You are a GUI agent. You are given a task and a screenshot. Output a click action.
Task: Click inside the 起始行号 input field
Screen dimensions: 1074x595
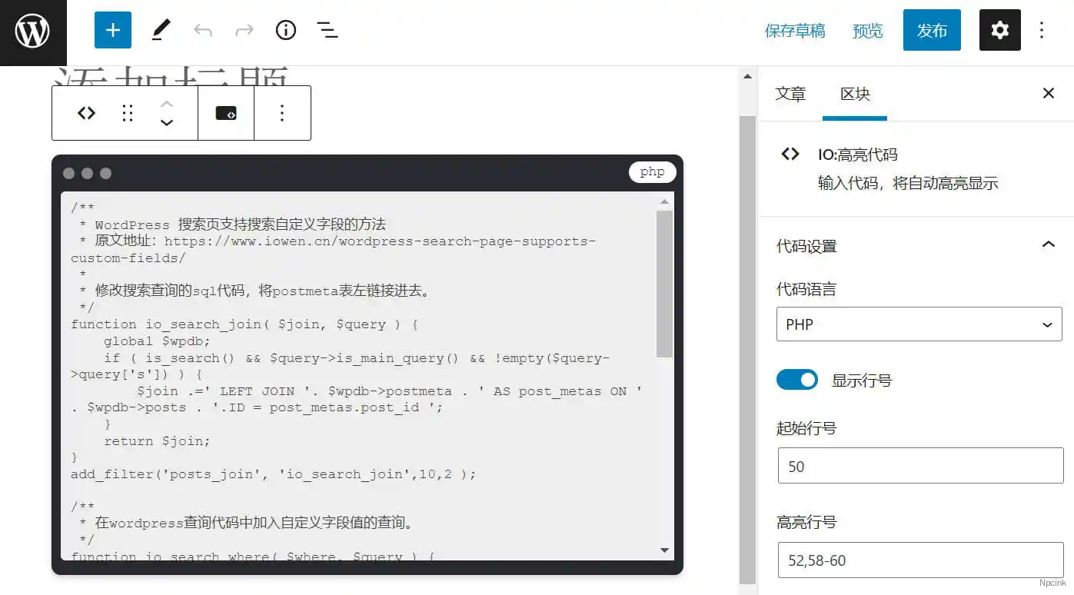[919, 466]
